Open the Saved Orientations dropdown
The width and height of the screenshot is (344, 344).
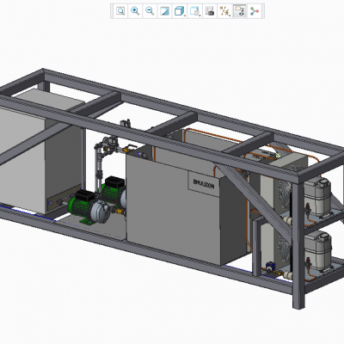tap(195, 11)
